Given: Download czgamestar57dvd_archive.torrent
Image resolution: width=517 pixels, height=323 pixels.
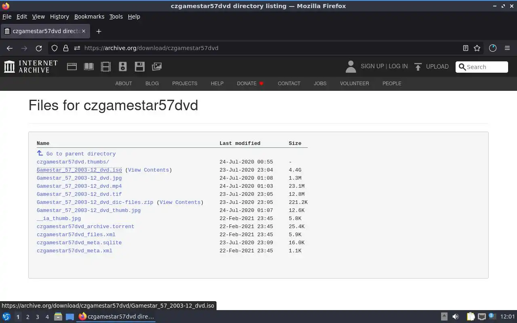Looking at the screenshot, I should click(x=85, y=227).
